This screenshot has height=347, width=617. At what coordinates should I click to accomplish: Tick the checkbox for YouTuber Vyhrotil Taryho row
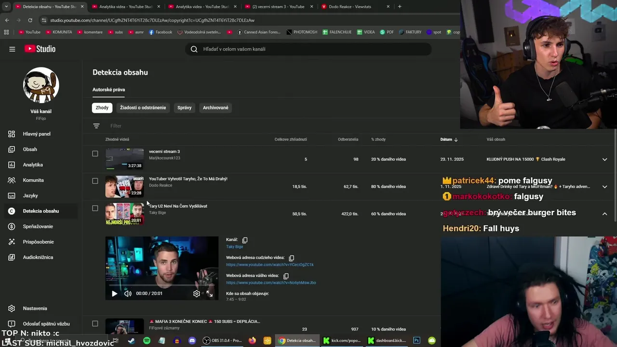pos(95,181)
